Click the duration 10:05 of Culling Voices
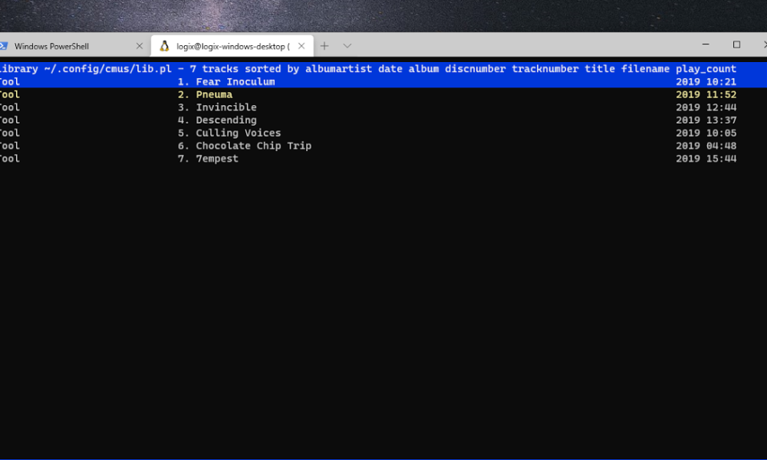 (721, 133)
